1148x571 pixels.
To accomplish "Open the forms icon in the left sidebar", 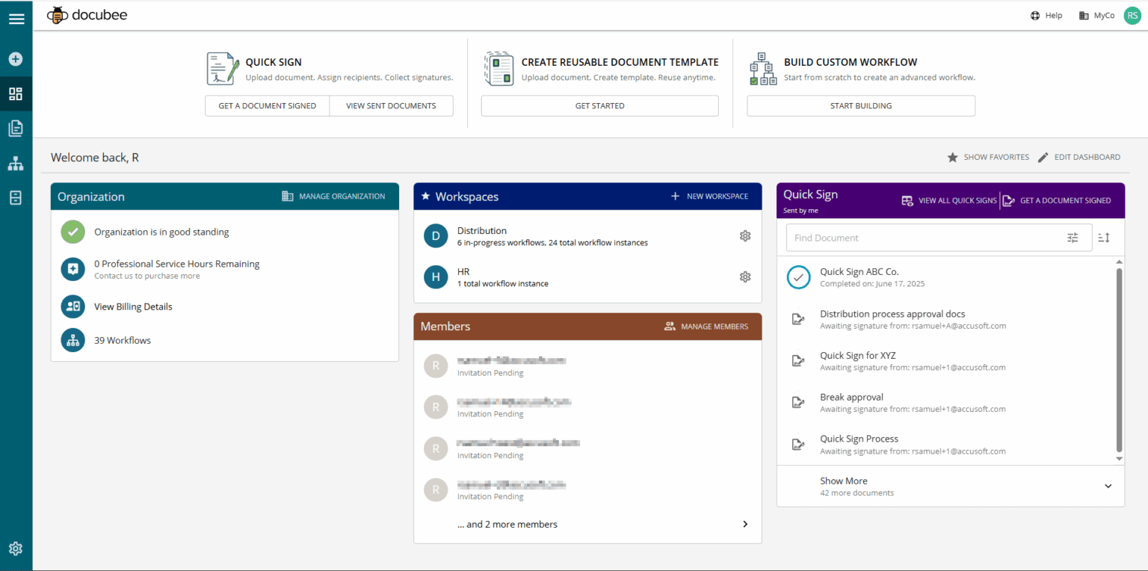I will [16, 197].
